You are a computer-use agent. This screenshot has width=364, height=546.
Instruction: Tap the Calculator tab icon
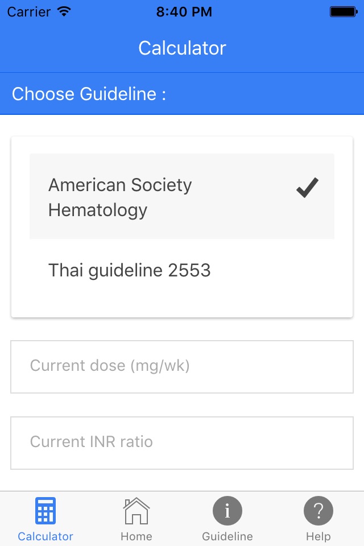pyautogui.click(x=45, y=511)
